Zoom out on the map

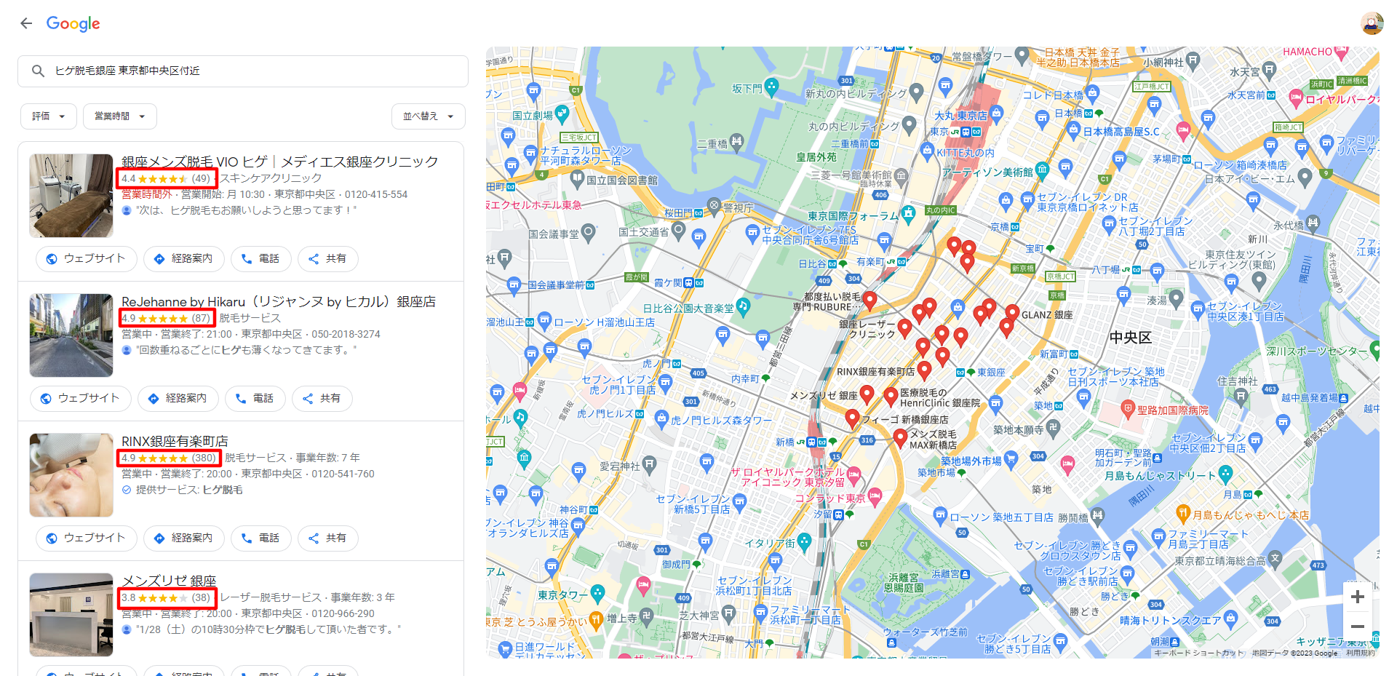(x=1357, y=626)
